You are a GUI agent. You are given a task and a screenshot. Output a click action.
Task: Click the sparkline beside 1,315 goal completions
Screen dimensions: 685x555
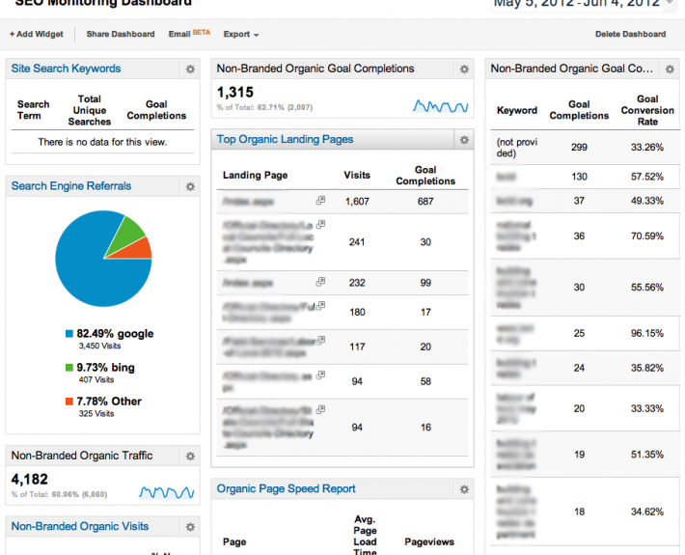[441, 105]
